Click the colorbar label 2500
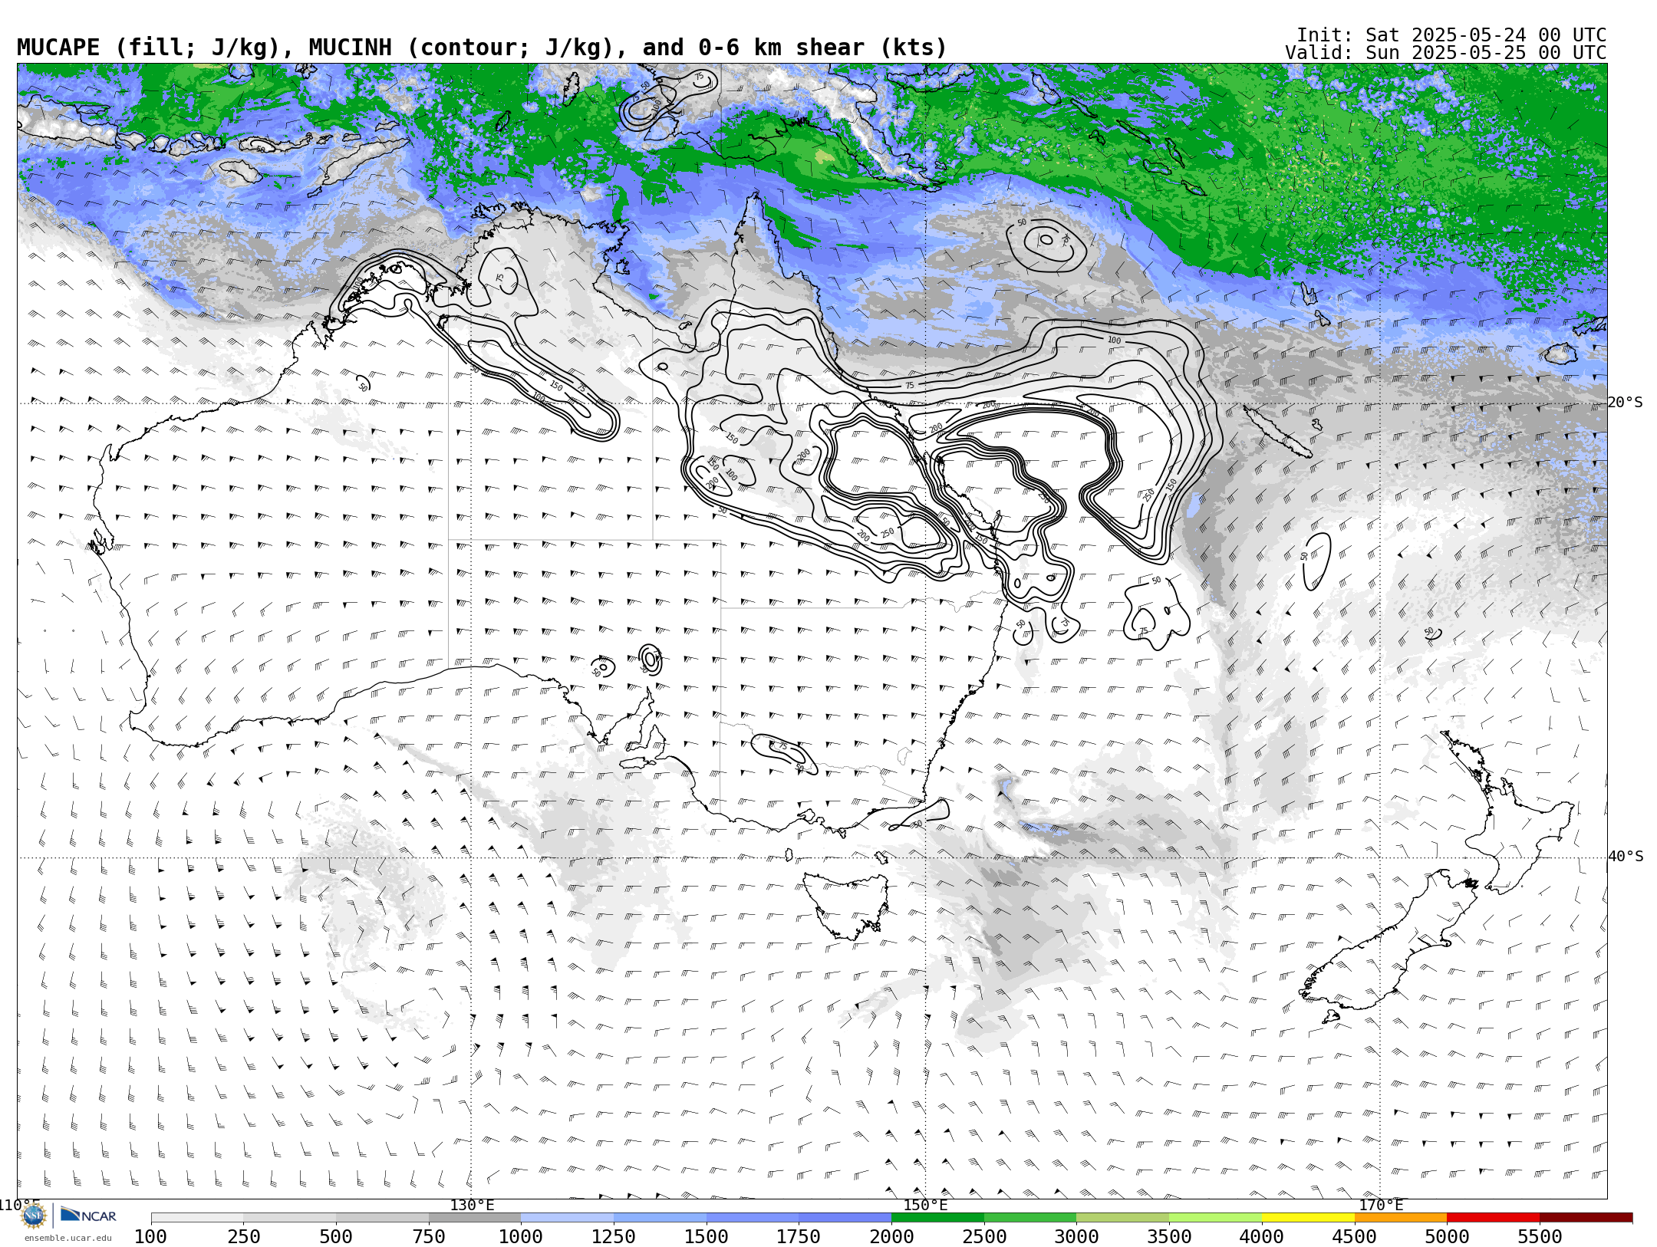Screen dimensions: 1657x1247 point(984,1237)
